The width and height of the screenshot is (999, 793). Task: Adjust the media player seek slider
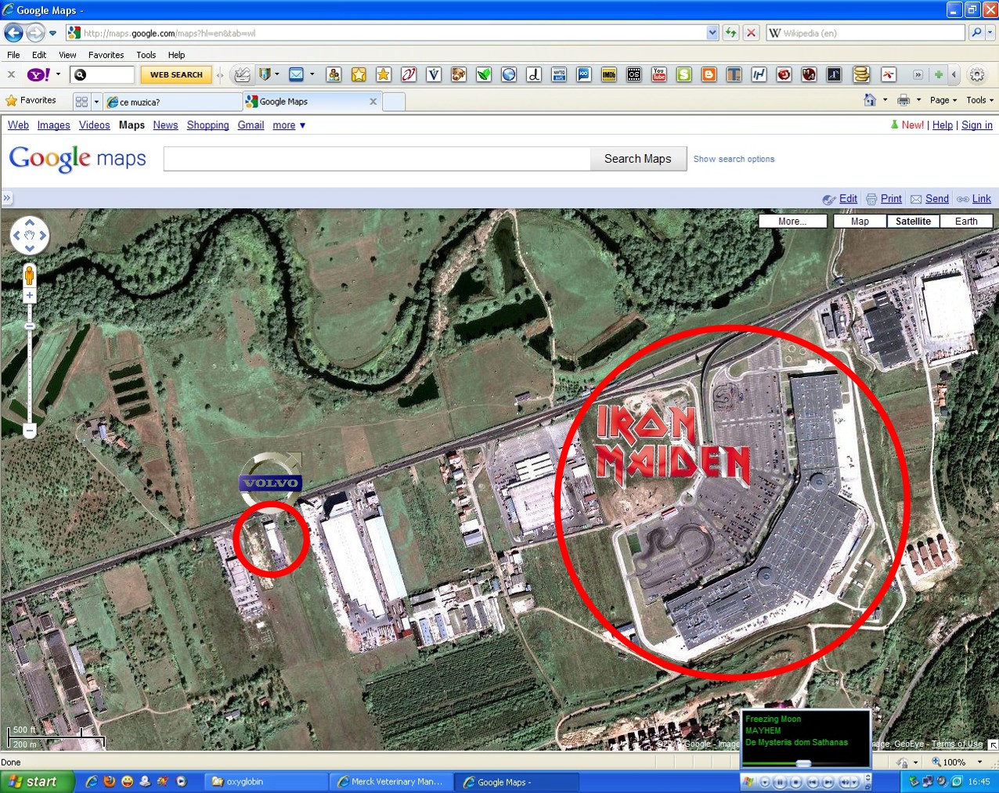pyautogui.click(x=804, y=763)
